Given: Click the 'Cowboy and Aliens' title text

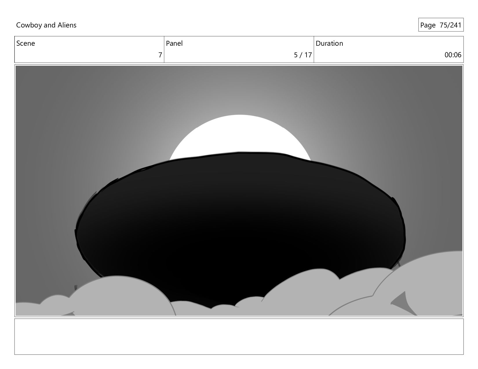Looking at the screenshot, I should [x=46, y=25].
